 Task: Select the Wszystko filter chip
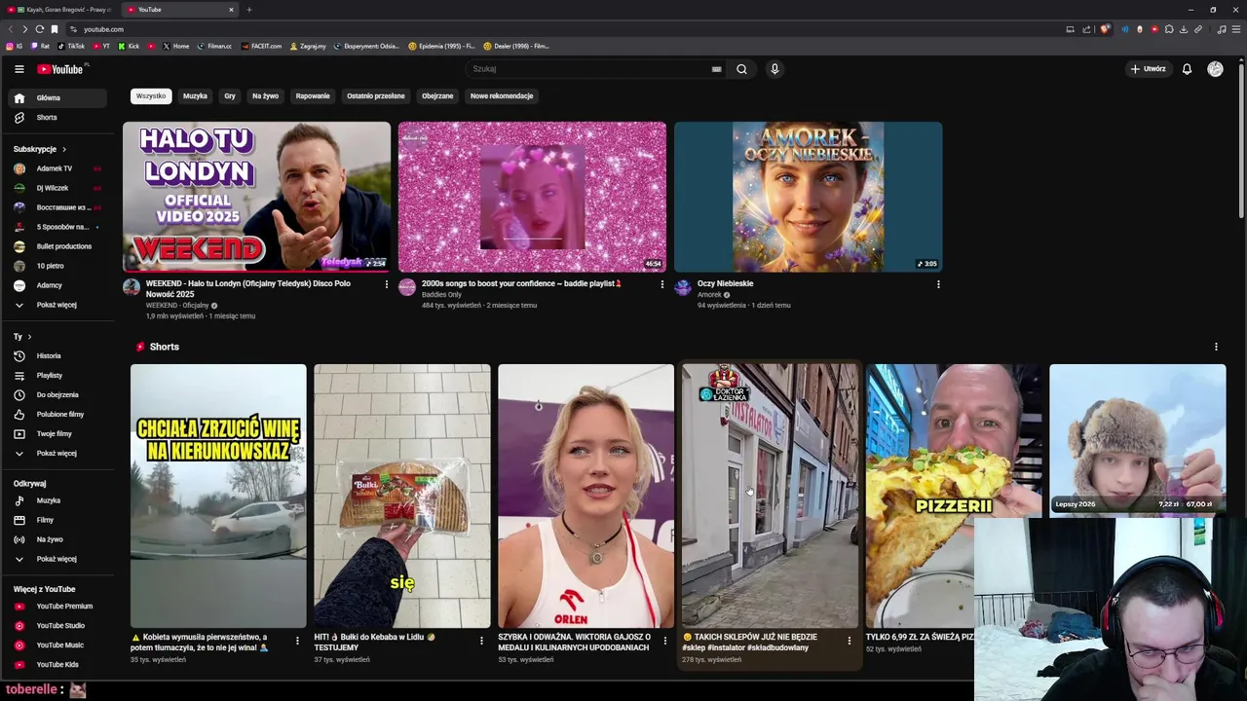151,96
